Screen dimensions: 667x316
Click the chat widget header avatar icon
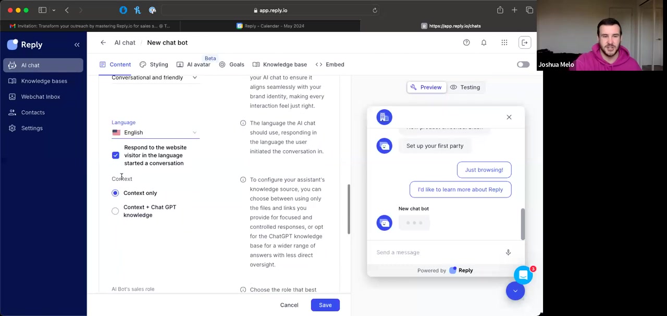pos(384,117)
